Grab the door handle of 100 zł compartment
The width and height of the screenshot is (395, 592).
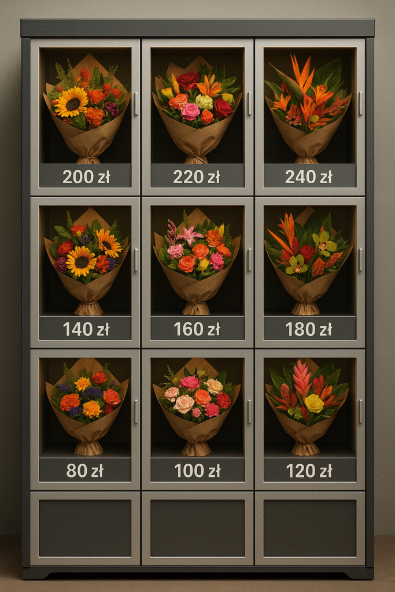coord(249,412)
